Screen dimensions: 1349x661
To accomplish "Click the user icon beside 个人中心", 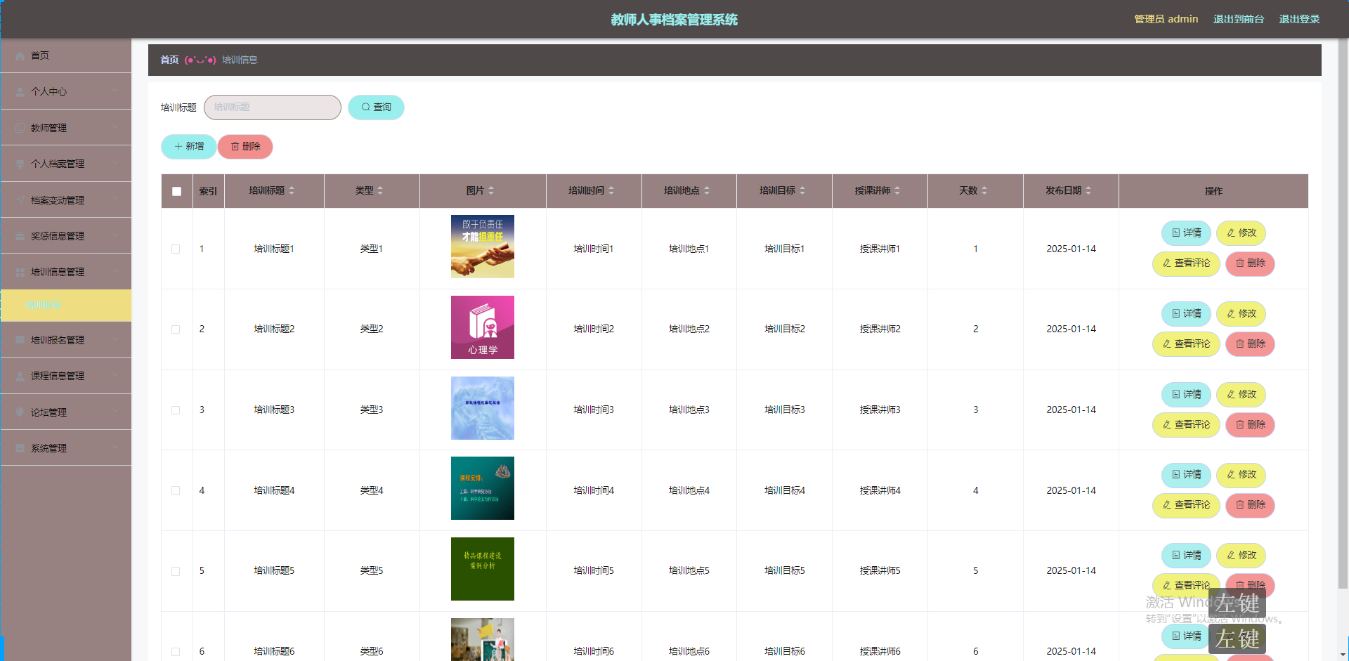I will (20, 91).
